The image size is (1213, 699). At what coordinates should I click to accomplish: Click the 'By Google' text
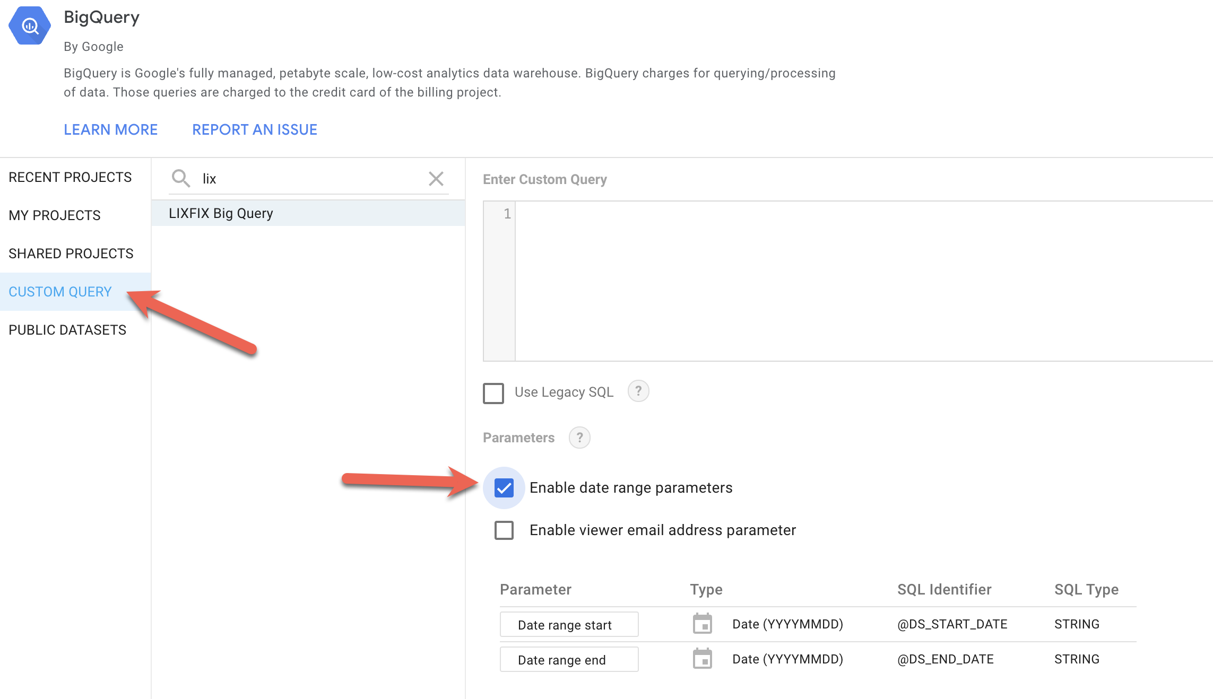tap(93, 47)
